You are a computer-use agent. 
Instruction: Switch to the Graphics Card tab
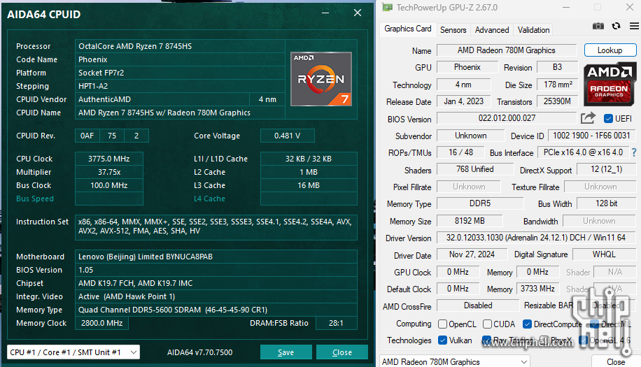[407, 29]
